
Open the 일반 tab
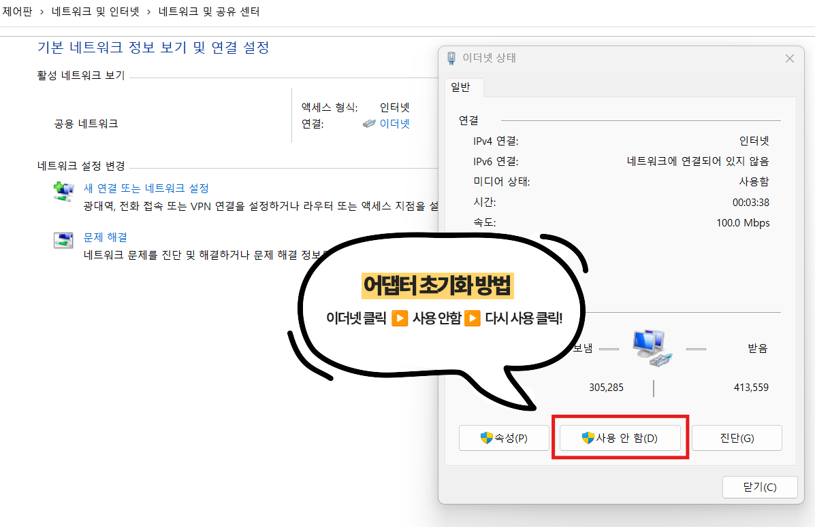coord(464,88)
